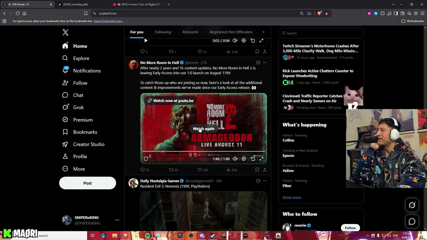Play the top video at 0:03

coord(146,41)
